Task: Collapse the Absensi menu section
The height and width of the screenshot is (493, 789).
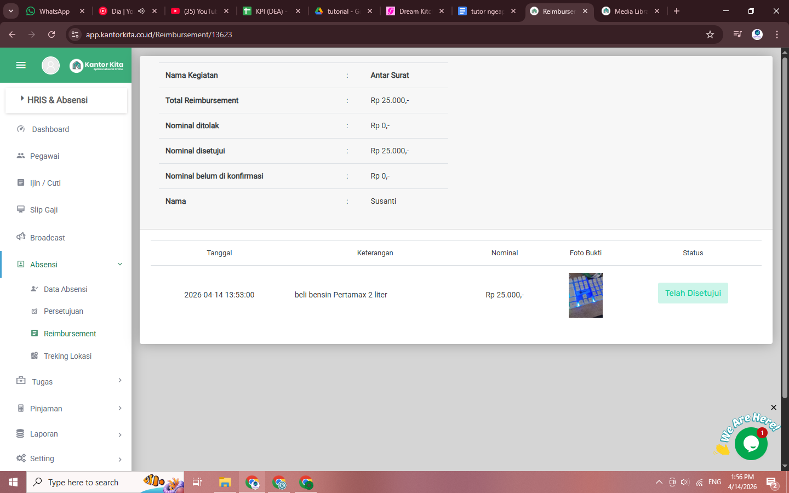Action: [120, 265]
